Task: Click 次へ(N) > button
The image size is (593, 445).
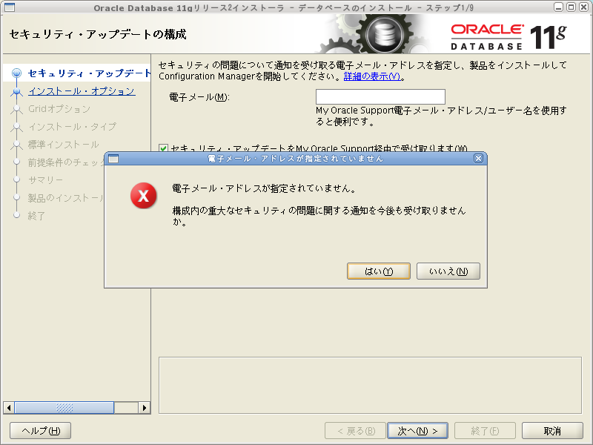Action: 417,431
